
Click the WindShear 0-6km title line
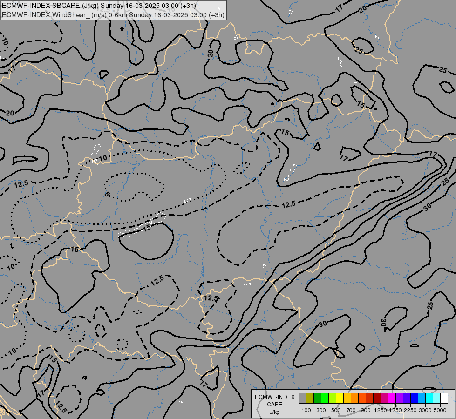click(113, 15)
